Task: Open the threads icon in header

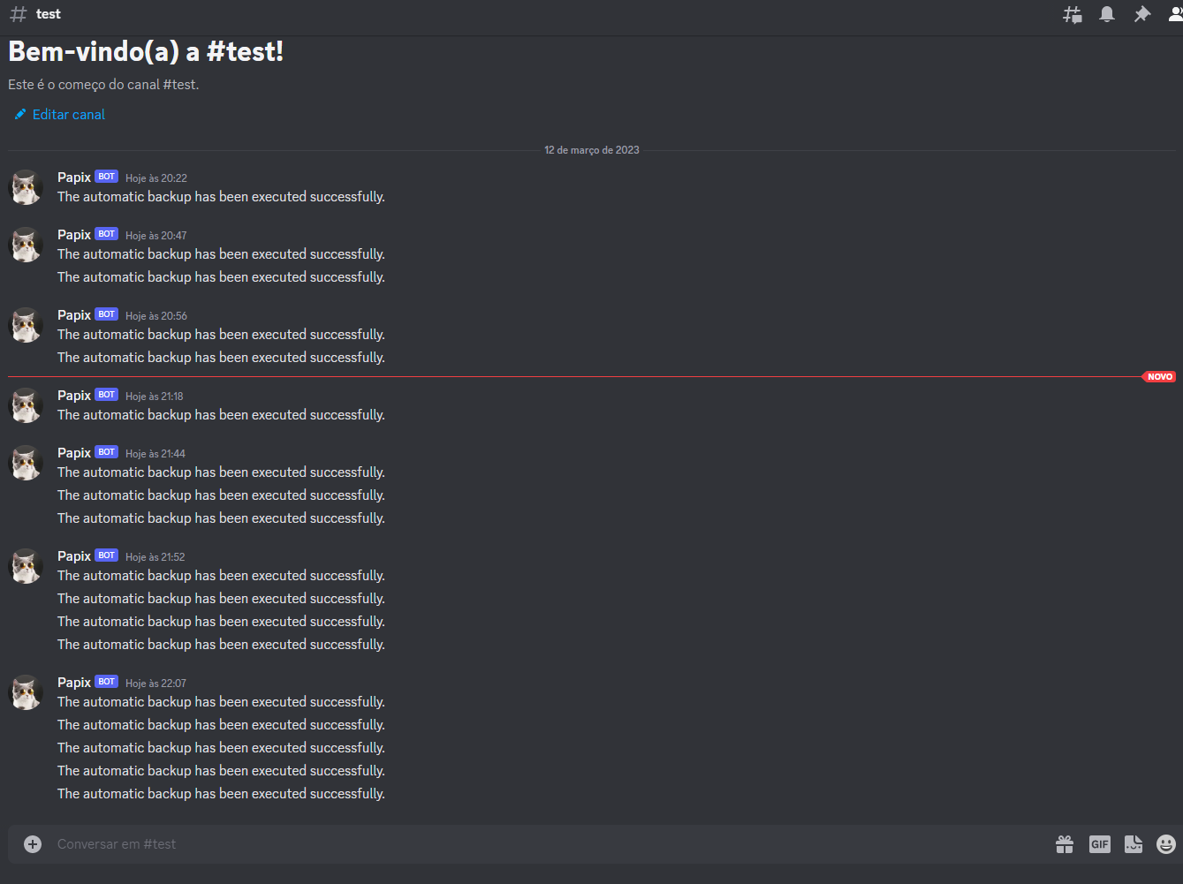Action: click(x=1072, y=14)
